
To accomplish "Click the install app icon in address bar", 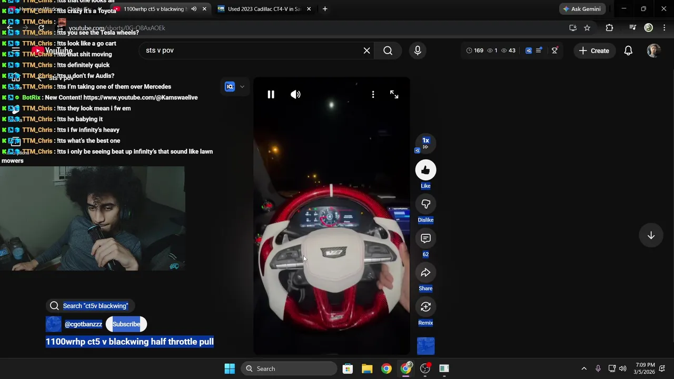I will pyautogui.click(x=573, y=28).
